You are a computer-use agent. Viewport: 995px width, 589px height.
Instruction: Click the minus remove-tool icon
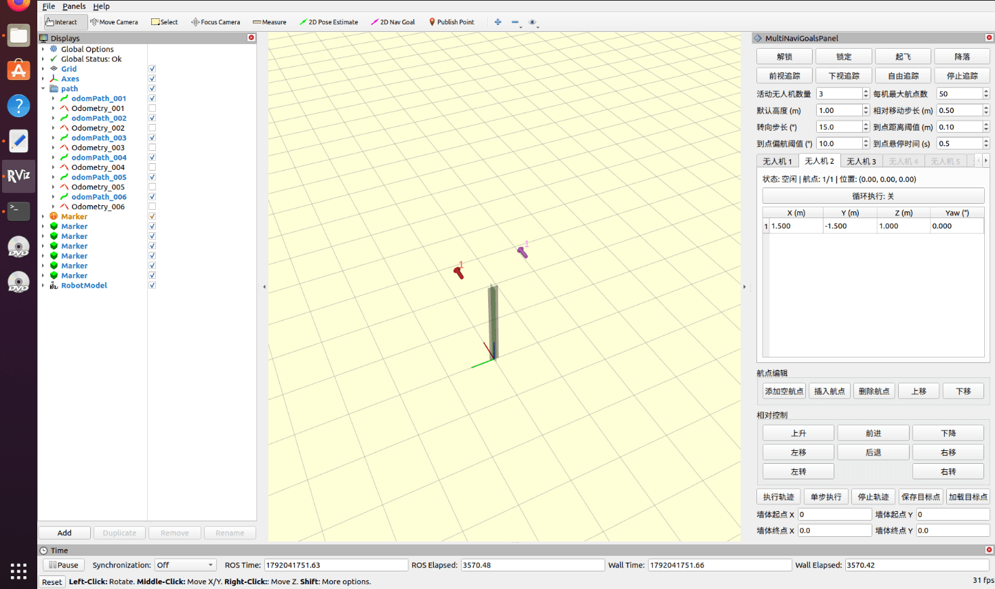coord(515,22)
